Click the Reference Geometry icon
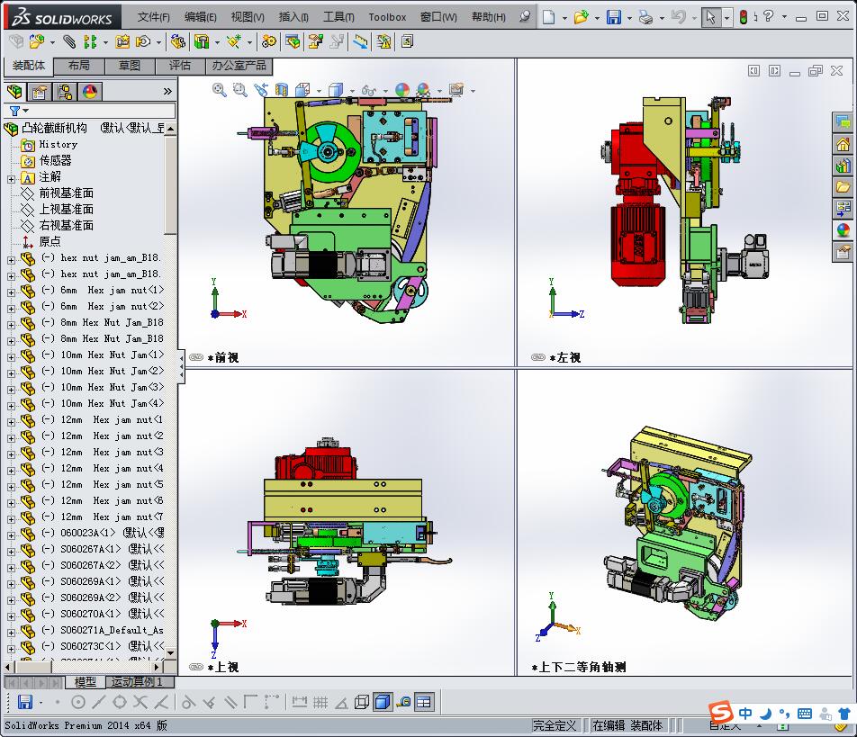The image size is (857, 737). (234, 41)
